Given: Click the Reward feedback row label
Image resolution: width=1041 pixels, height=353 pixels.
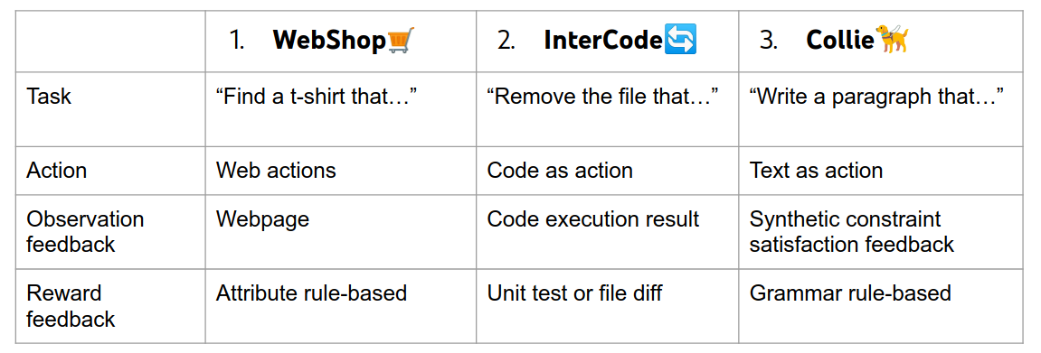Looking at the screenshot, I should (71, 306).
